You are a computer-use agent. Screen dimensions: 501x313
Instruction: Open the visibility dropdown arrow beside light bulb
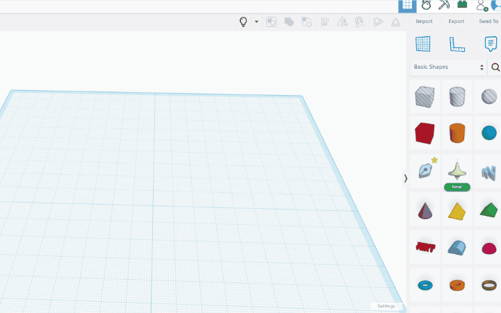(x=256, y=22)
